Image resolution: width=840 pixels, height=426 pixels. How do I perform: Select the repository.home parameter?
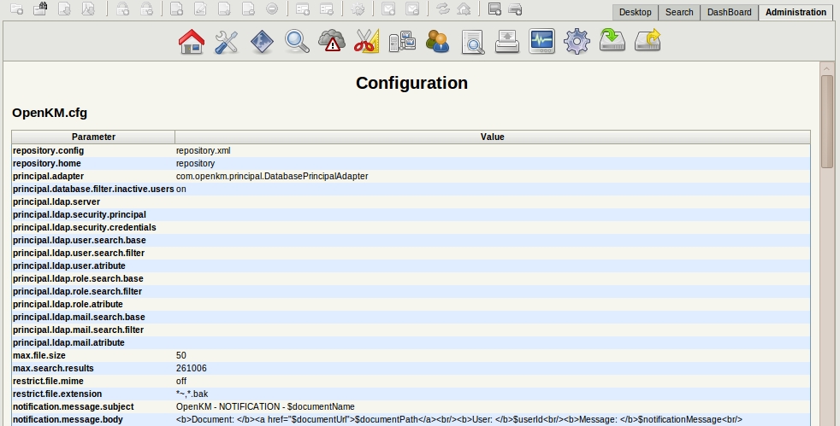(47, 164)
